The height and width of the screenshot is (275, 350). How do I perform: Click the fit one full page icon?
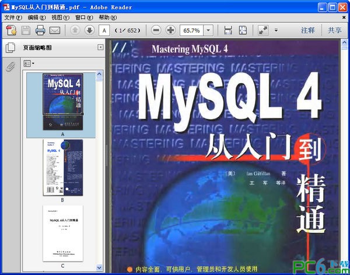coord(243,30)
